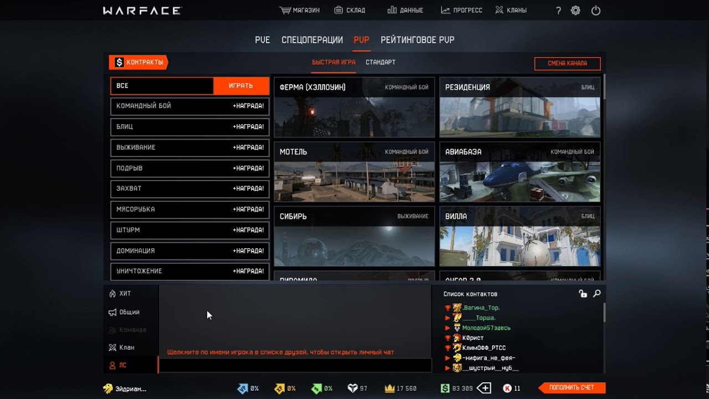Image resolution: width=709 pixels, height=399 pixels.
Task: Click the Пополнить счет button
Action: click(x=572, y=388)
